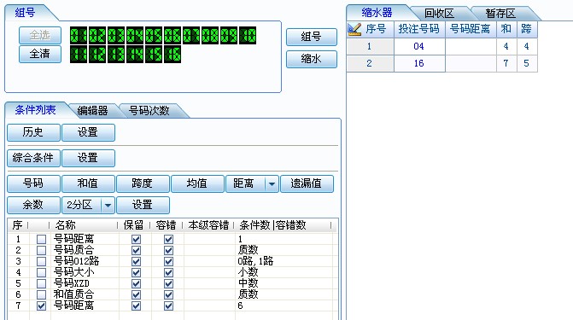The width and height of the screenshot is (573, 320).
Task: Select green number tile 02
Action: pos(97,36)
